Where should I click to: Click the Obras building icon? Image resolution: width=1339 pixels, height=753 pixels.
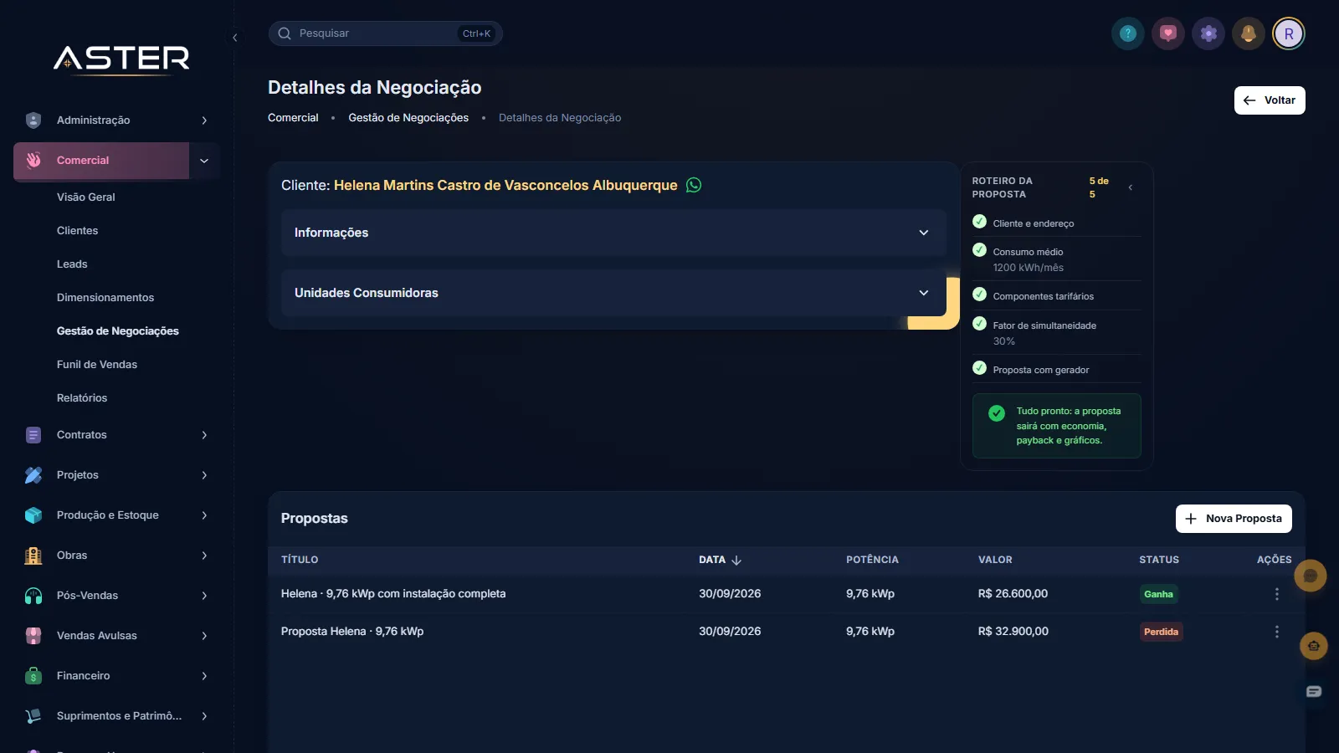coord(33,556)
